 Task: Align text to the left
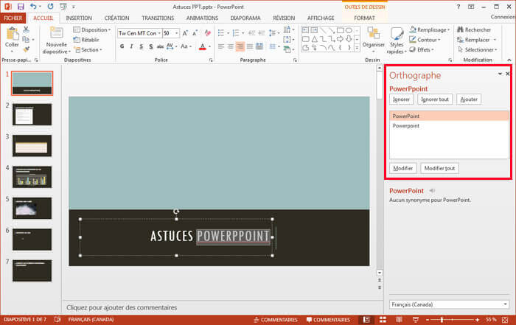221,46
